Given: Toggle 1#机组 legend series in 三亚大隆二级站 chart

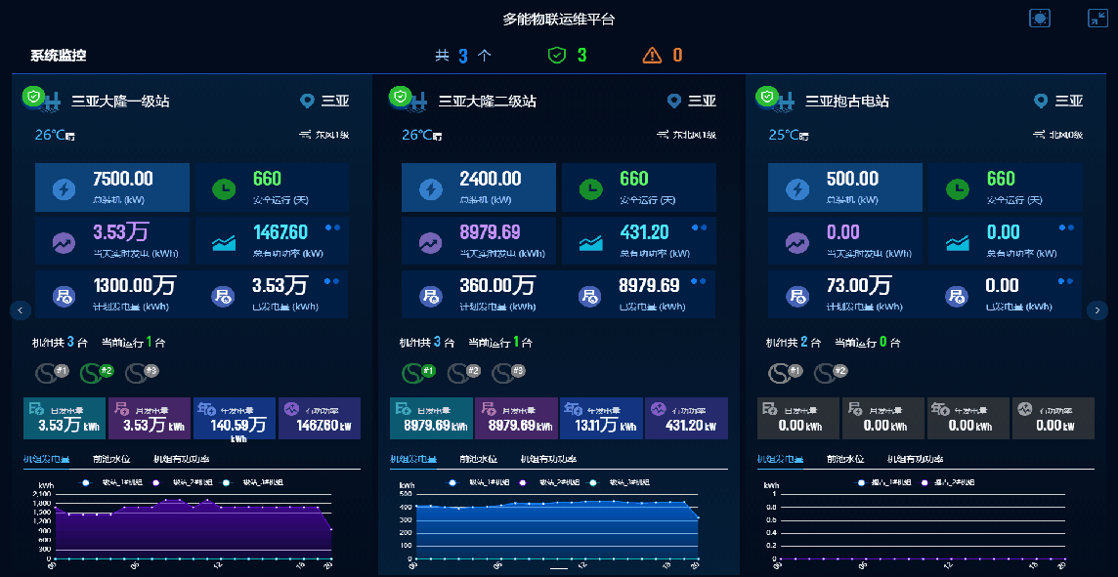Looking at the screenshot, I should point(476,482).
